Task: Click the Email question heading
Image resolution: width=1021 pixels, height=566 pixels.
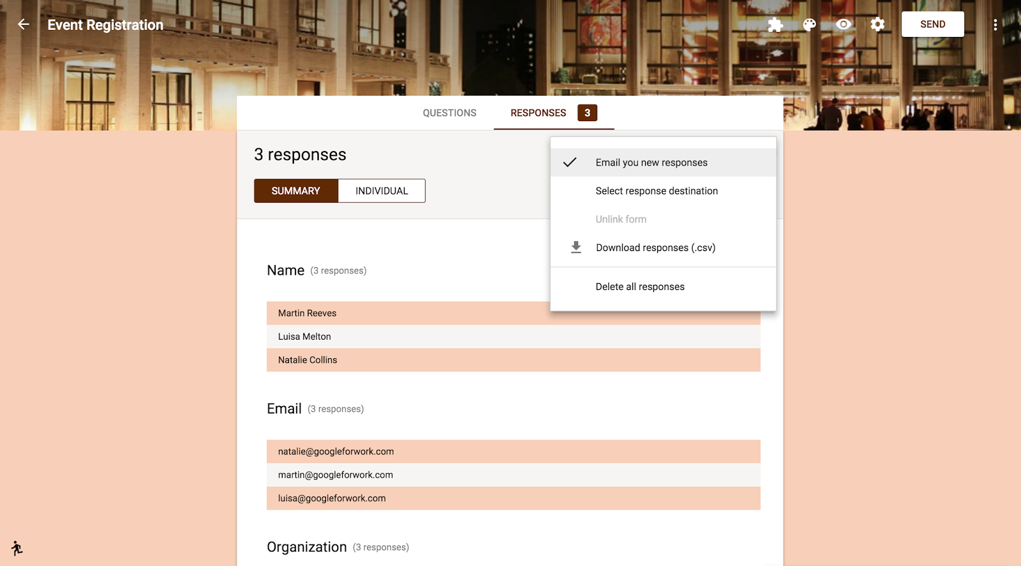Action: 284,409
